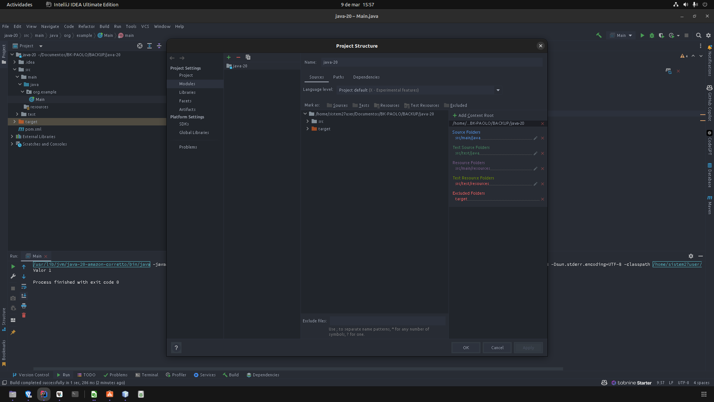Screen dimensions: 714x402
Task: Click the red remove module minus icon
Action: [238, 57]
